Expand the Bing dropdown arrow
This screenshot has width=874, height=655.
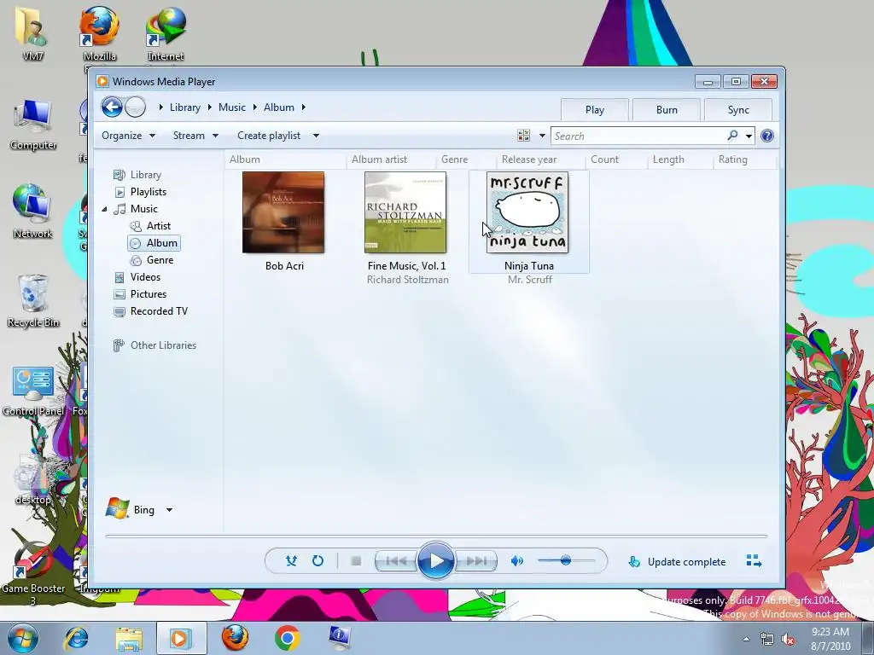(x=170, y=510)
